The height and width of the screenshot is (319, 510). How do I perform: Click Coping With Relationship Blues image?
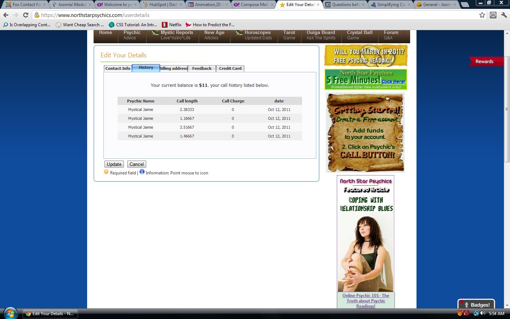pyautogui.click(x=365, y=234)
